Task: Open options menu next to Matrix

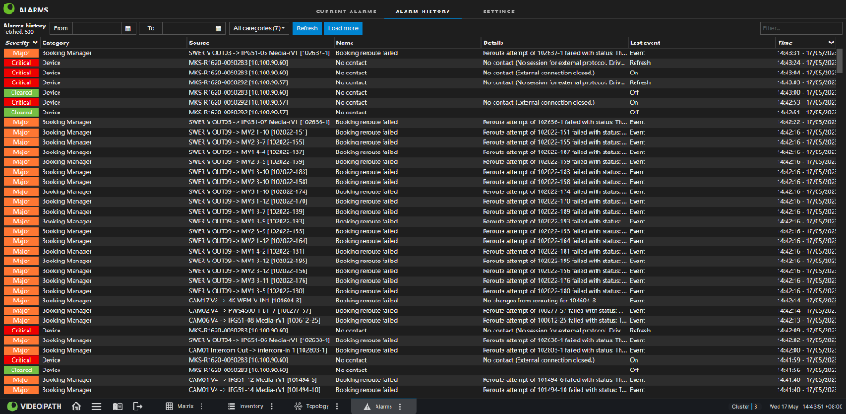Action: (202, 406)
